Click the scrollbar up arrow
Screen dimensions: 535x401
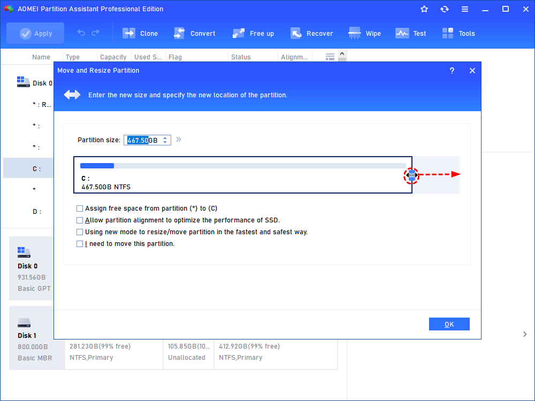click(x=342, y=53)
